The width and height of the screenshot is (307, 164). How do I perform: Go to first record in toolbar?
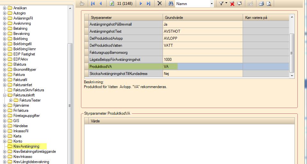click(93, 3)
